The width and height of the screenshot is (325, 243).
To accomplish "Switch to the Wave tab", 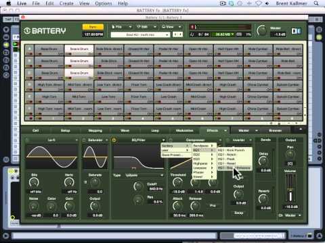I will (125, 130).
